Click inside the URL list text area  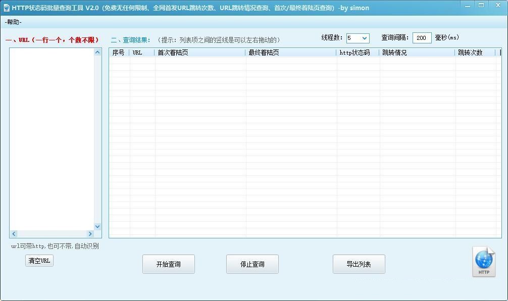(52, 139)
